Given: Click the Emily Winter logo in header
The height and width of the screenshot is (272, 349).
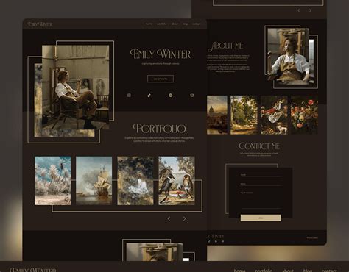Looking at the screenshot, I should click(40, 24).
